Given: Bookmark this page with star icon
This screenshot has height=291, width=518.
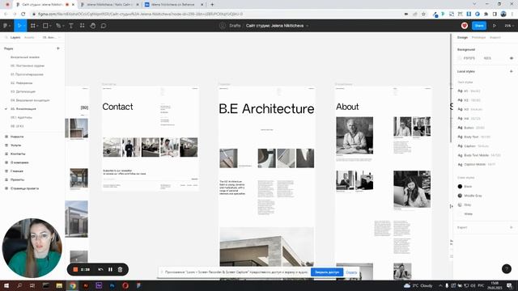Looking at the screenshot, I should (x=423, y=15).
